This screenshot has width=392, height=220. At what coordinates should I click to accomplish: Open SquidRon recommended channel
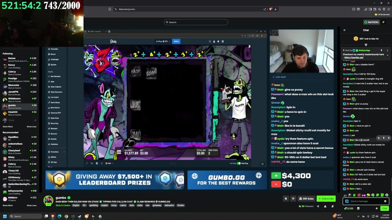[x=19, y=138]
